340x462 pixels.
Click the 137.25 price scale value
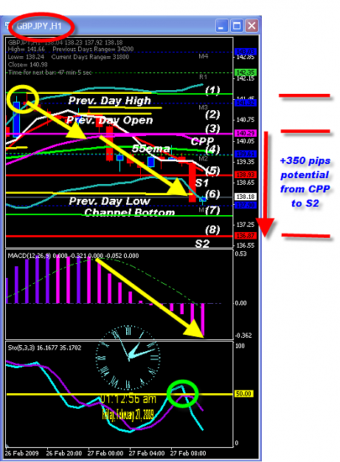(x=246, y=225)
